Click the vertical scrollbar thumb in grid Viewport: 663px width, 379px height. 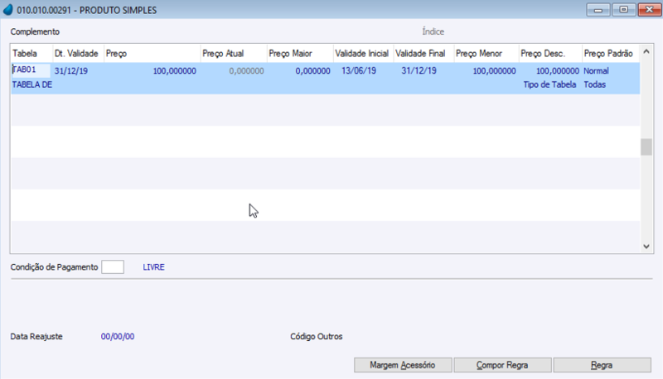coord(646,146)
